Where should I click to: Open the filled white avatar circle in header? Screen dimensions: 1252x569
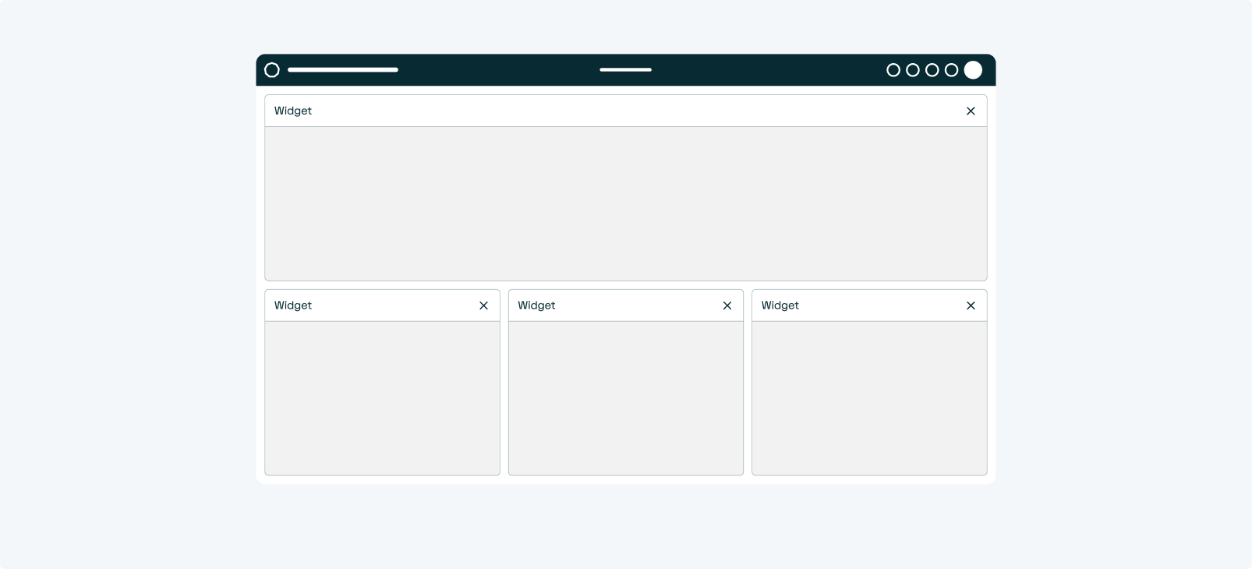coord(973,70)
